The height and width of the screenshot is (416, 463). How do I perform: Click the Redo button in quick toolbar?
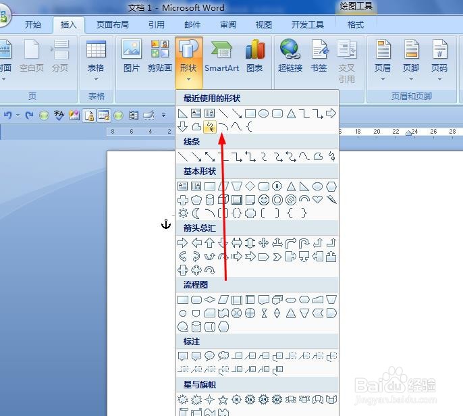pos(29,115)
